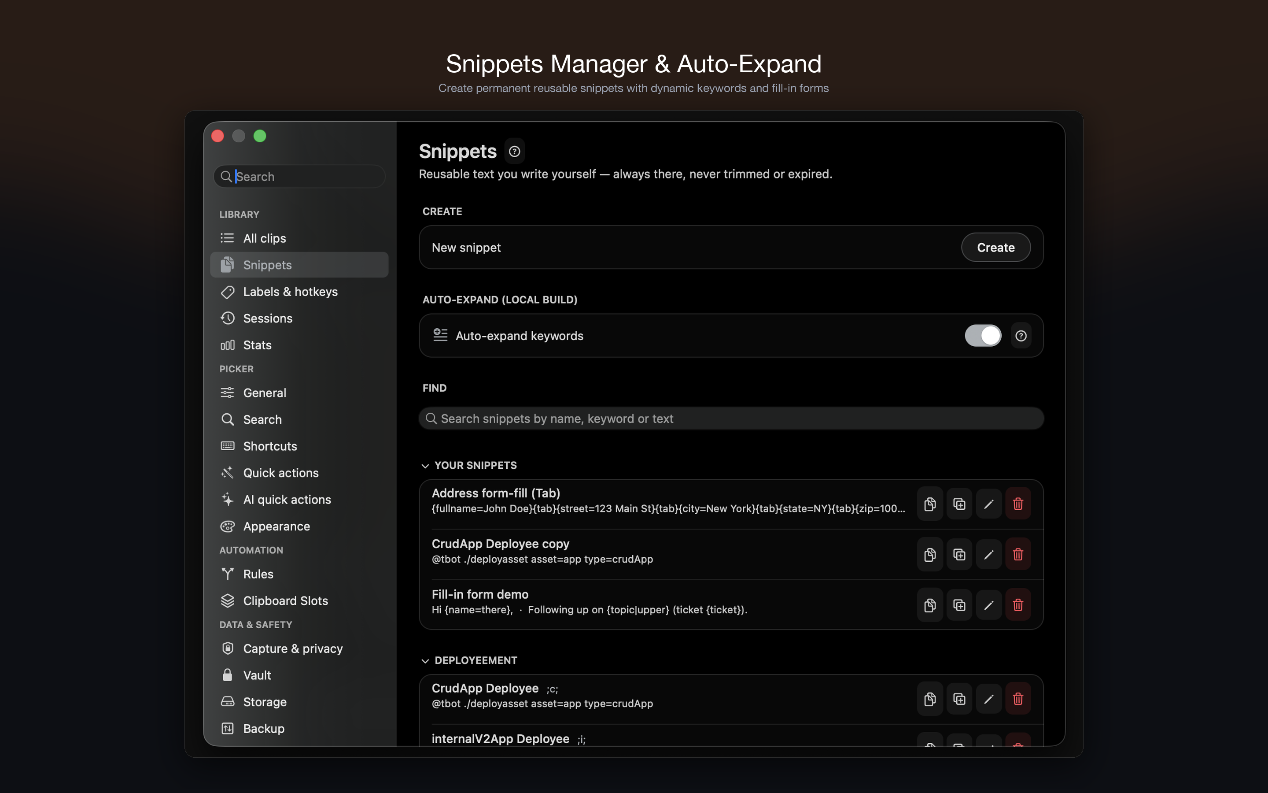The height and width of the screenshot is (793, 1268).
Task: Open Vault via its padlock icon
Action: pos(227,675)
